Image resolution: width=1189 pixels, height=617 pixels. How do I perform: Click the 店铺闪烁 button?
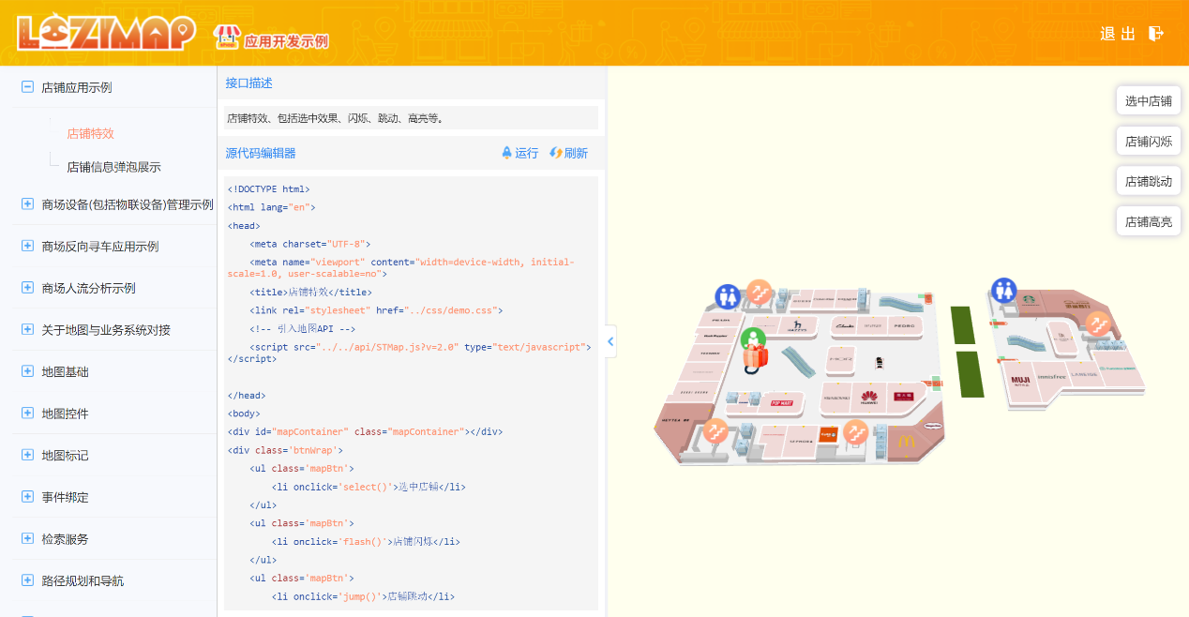1149,142
